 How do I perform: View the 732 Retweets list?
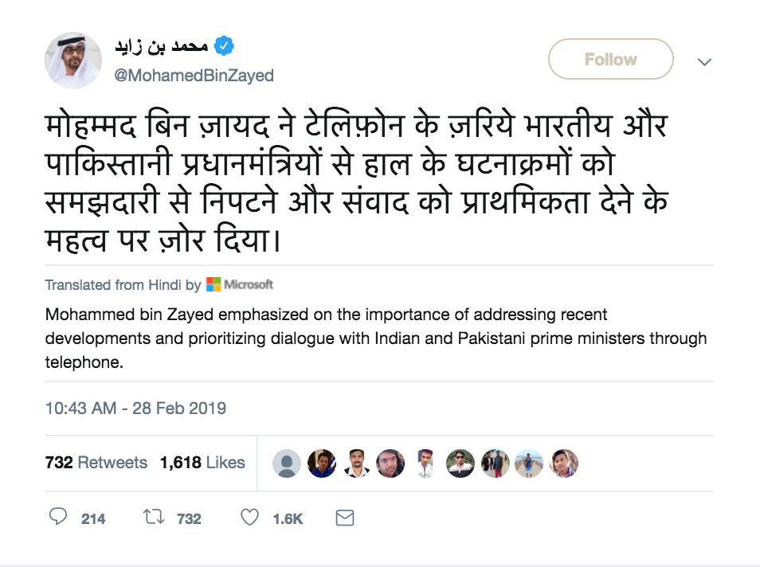(x=96, y=463)
